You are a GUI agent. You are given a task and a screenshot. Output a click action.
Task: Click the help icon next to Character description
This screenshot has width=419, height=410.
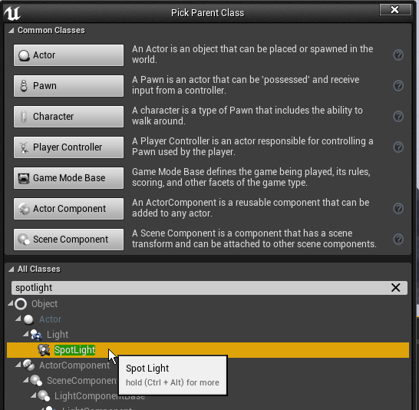click(x=398, y=116)
